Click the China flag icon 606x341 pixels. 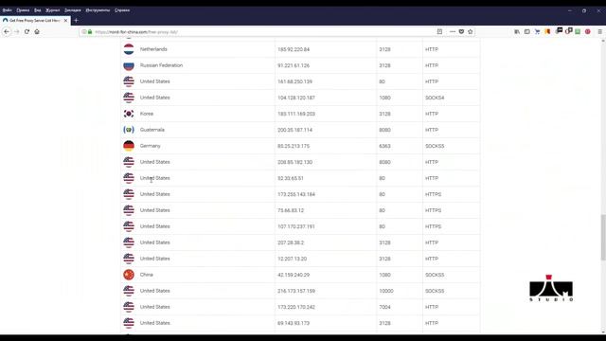[129, 275]
